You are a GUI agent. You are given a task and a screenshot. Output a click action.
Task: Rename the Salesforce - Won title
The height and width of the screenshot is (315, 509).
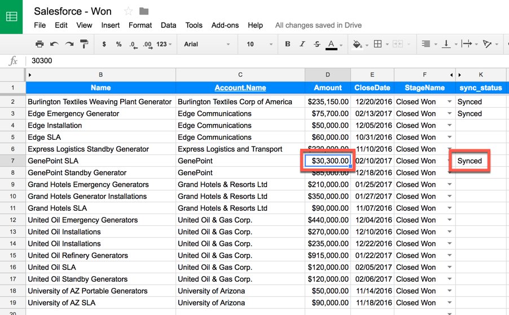[73, 11]
